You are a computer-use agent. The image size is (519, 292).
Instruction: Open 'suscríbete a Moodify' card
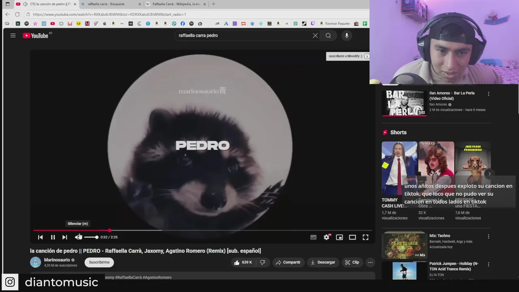pos(345,56)
